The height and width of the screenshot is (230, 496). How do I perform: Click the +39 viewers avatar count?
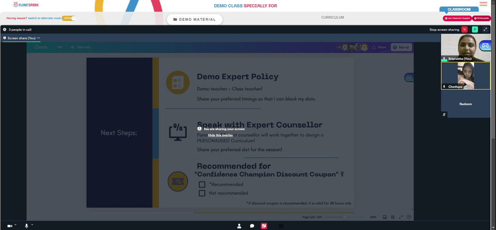[x=338, y=47]
